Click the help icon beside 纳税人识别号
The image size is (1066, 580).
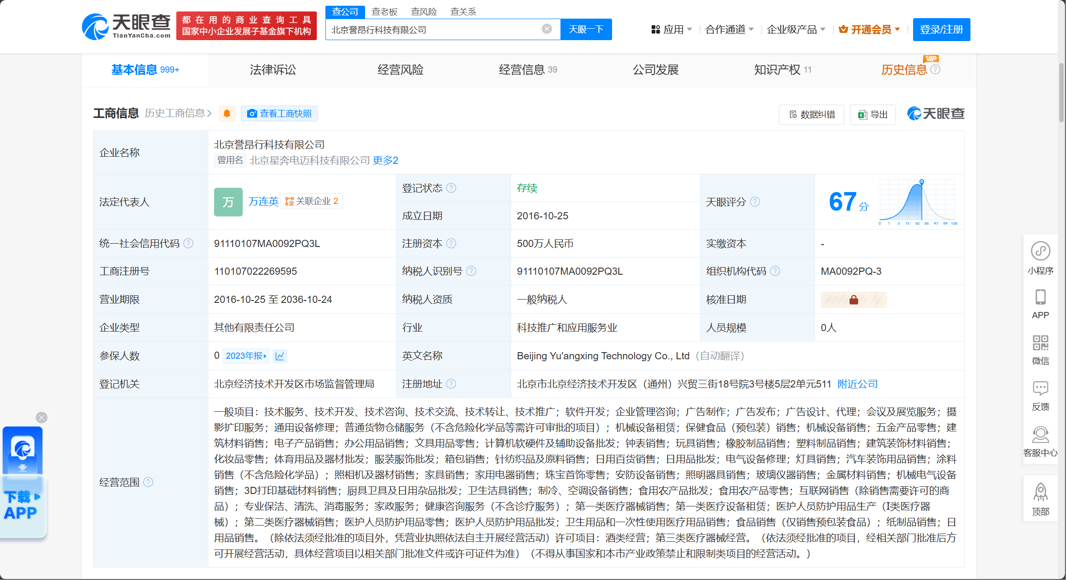(471, 271)
